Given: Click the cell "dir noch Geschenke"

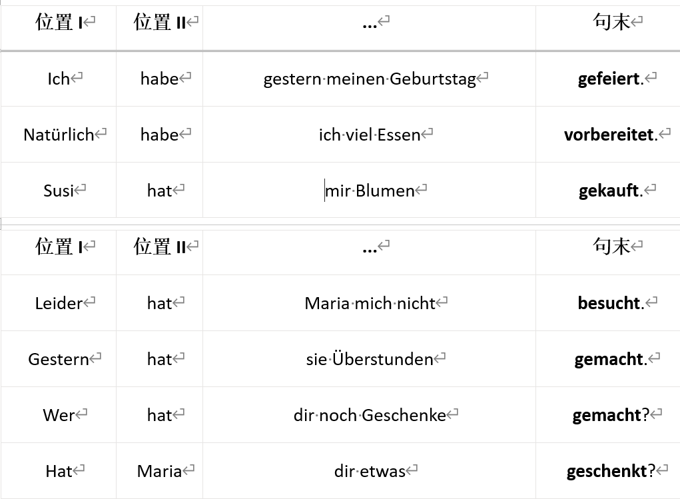Looking at the screenshot, I should [370, 416].
